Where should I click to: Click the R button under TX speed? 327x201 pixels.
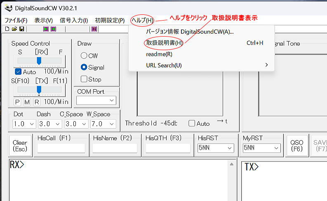click(x=37, y=102)
